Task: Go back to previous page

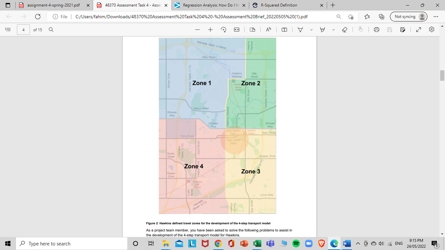Action: pos(9,17)
